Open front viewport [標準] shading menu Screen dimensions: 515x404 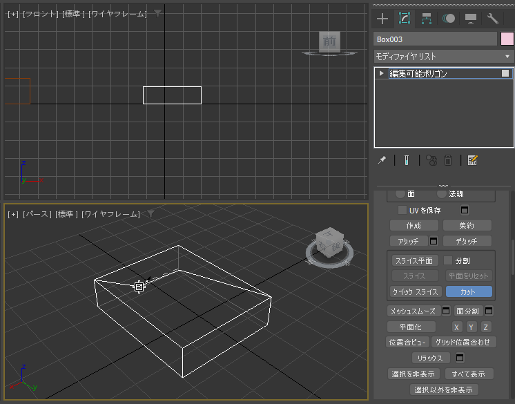[x=74, y=14]
